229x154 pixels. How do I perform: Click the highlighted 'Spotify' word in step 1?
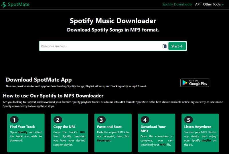tap(23, 132)
